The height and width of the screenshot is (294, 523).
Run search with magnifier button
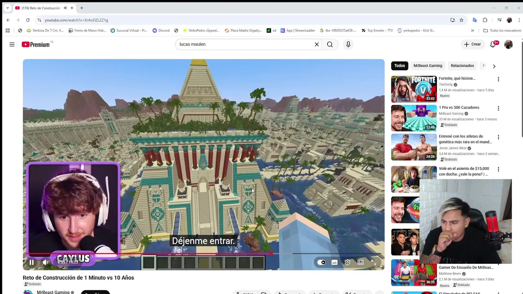(330, 44)
